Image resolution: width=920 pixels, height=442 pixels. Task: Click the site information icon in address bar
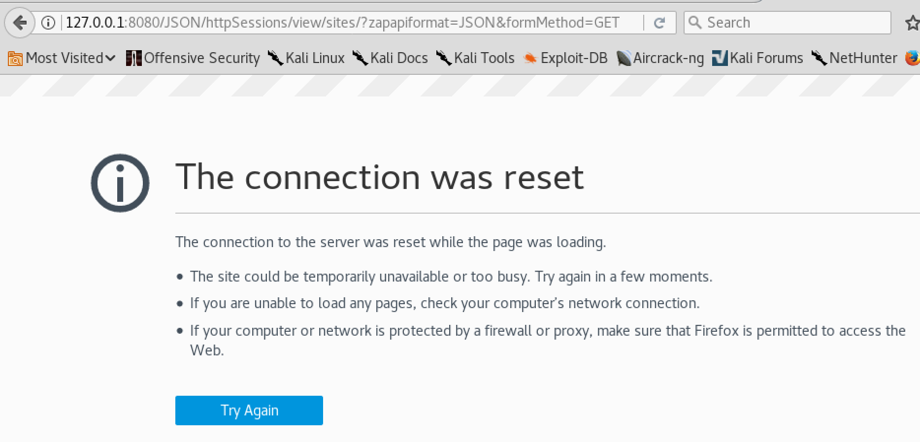[47, 22]
